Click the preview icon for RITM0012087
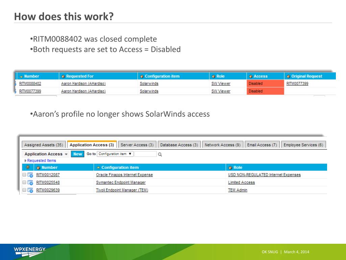This screenshot has height=260, width=346. pos(30,175)
